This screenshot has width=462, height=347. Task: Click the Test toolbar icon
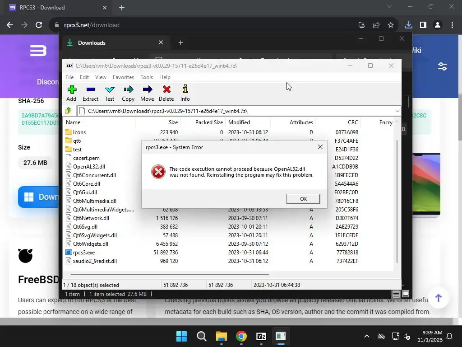click(109, 89)
